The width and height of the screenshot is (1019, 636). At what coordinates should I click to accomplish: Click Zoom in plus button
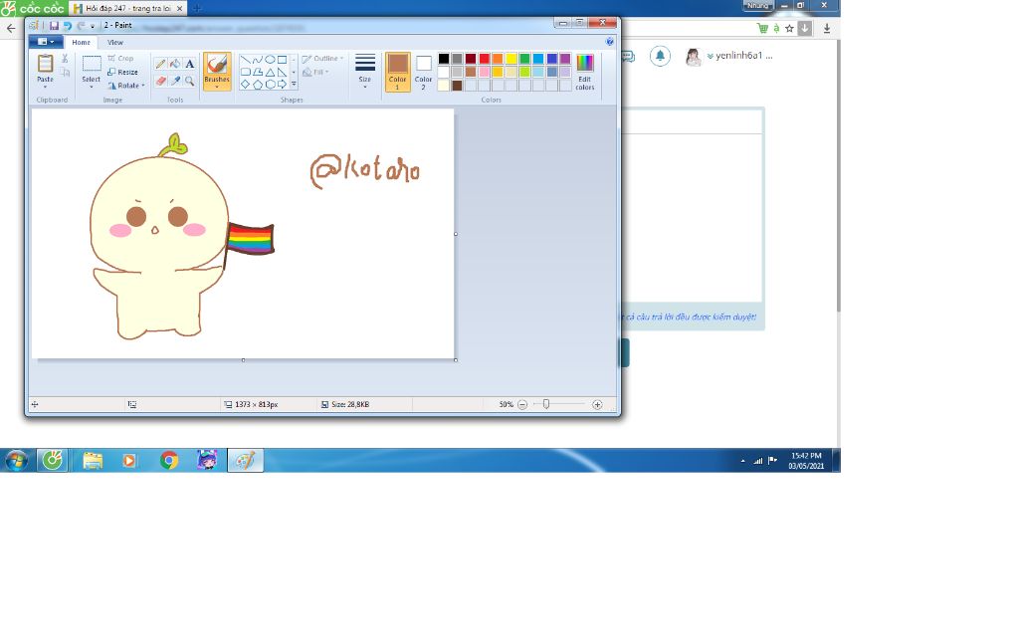point(597,404)
